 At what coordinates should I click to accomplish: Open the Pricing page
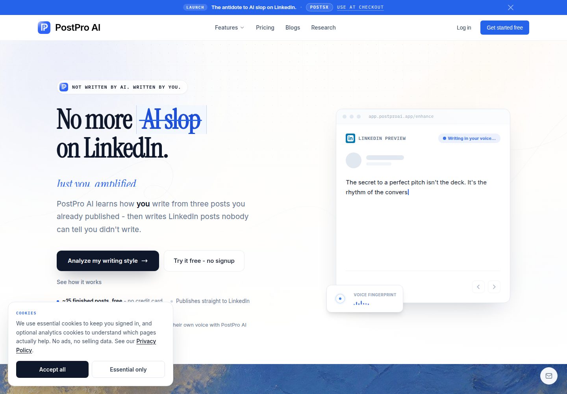pos(265,28)
